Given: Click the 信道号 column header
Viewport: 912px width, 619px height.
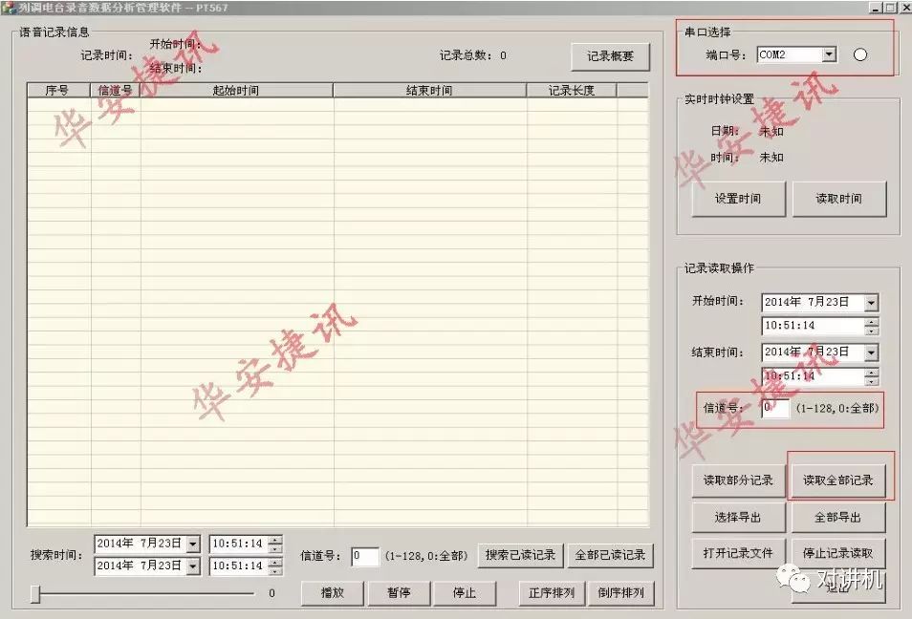Looking at the screenshot, I should pos(115,90).
